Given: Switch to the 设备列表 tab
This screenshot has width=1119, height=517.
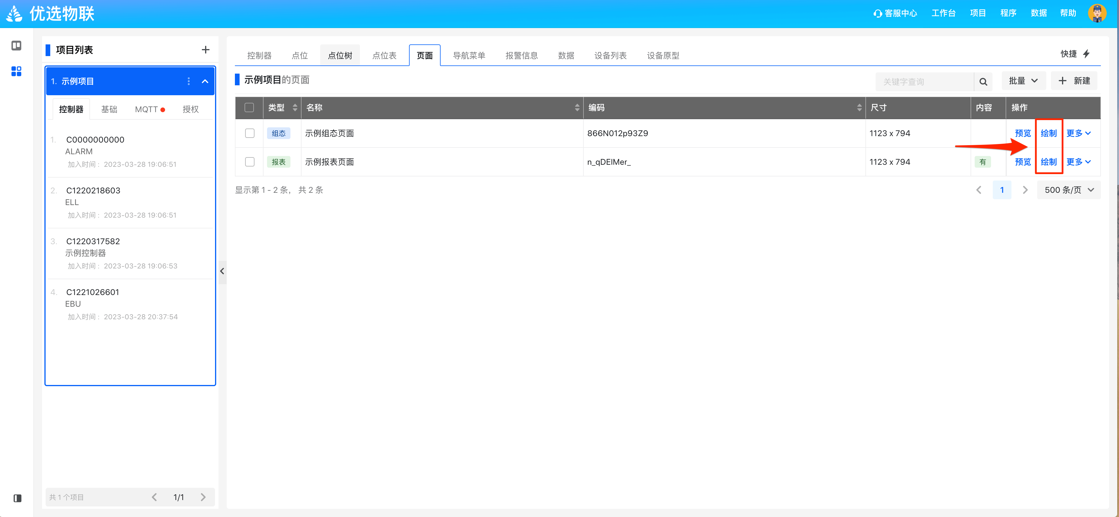Looking at the screenshot, I should point(610,55).
